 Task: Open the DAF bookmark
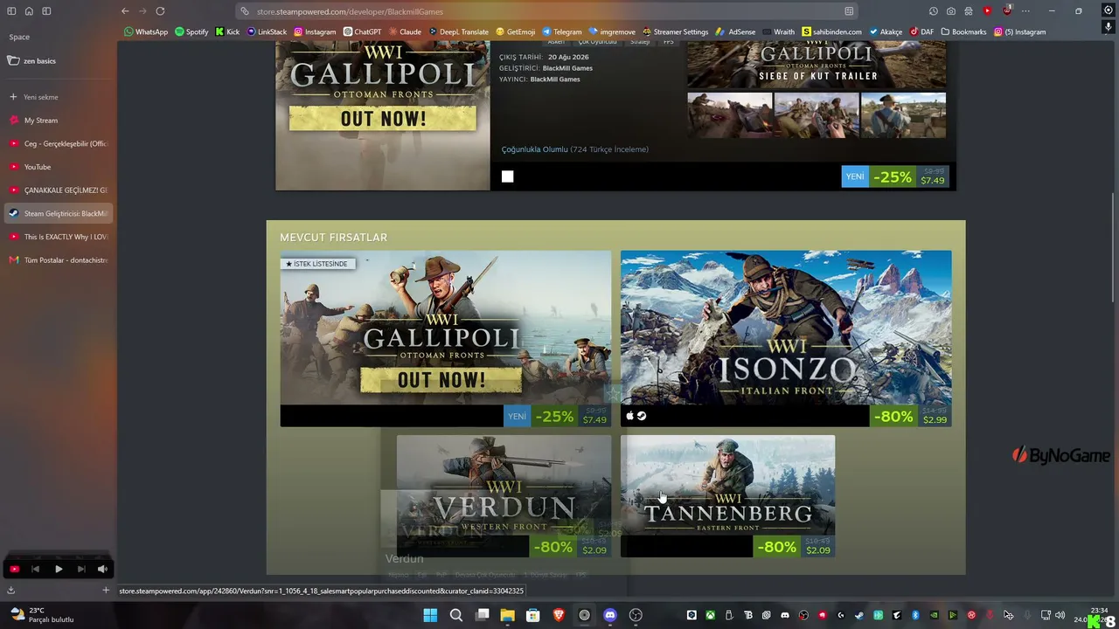(921, 31)
